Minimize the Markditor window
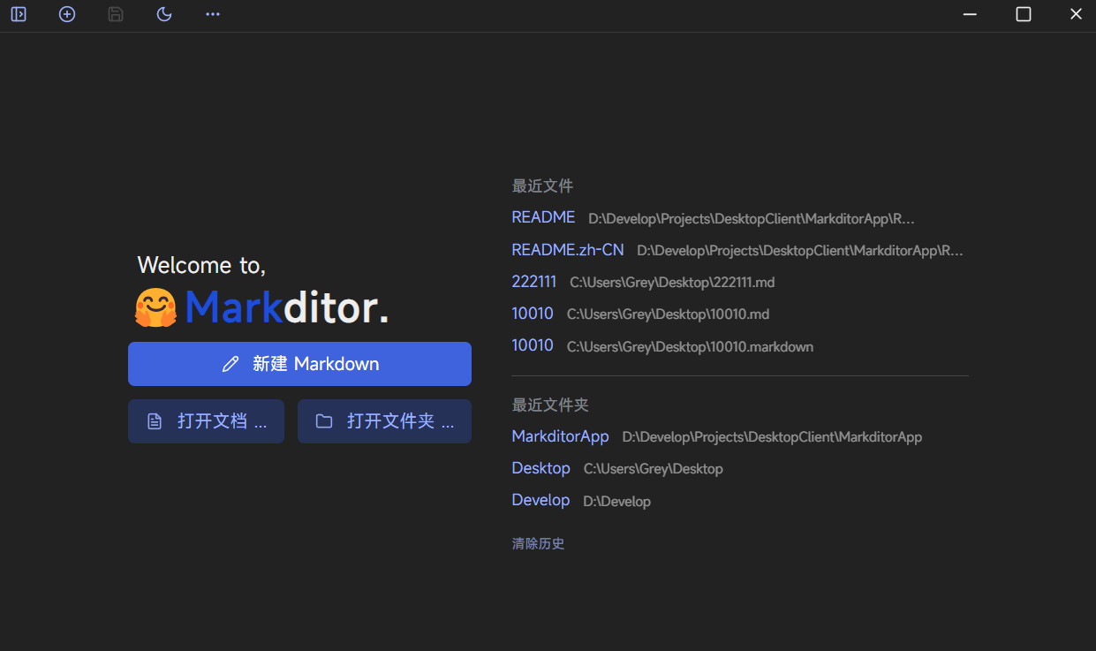Screen dimensions: 1096x651 tap(970, 14)
